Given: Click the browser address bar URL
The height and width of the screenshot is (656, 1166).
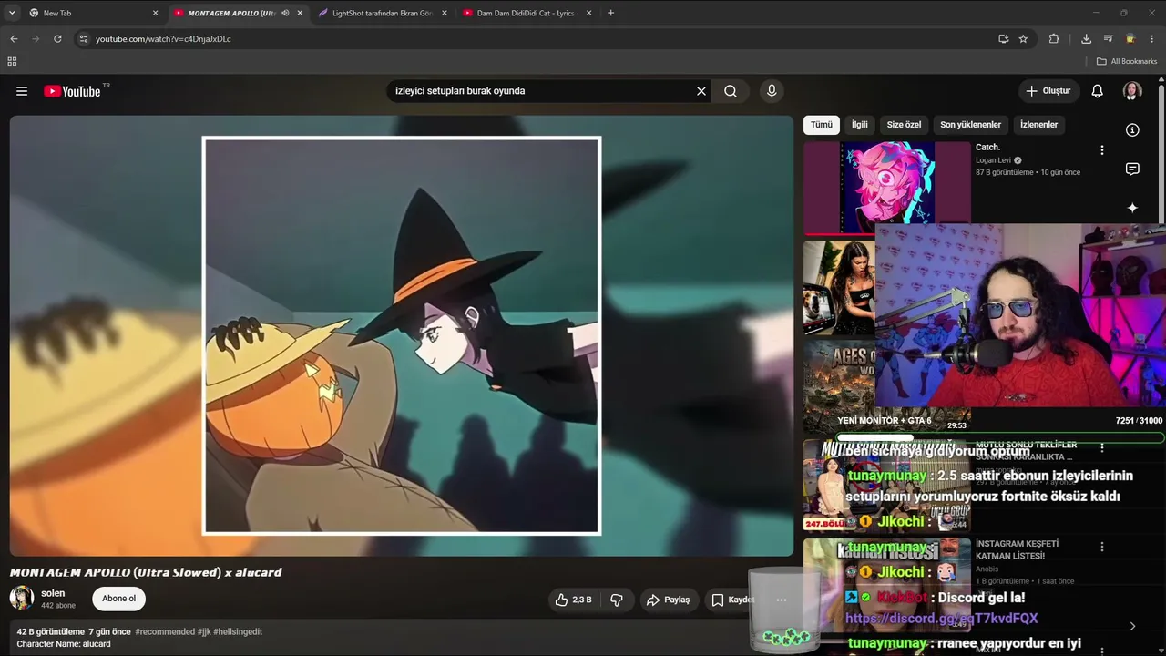Looking at the screenshot, I should click(163, 39).
